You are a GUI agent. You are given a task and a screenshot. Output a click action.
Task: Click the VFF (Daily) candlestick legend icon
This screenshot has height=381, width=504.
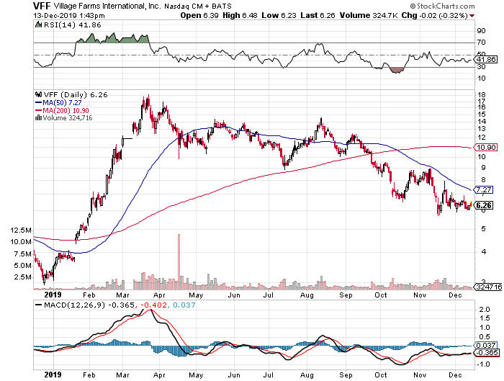pos(39,94)
